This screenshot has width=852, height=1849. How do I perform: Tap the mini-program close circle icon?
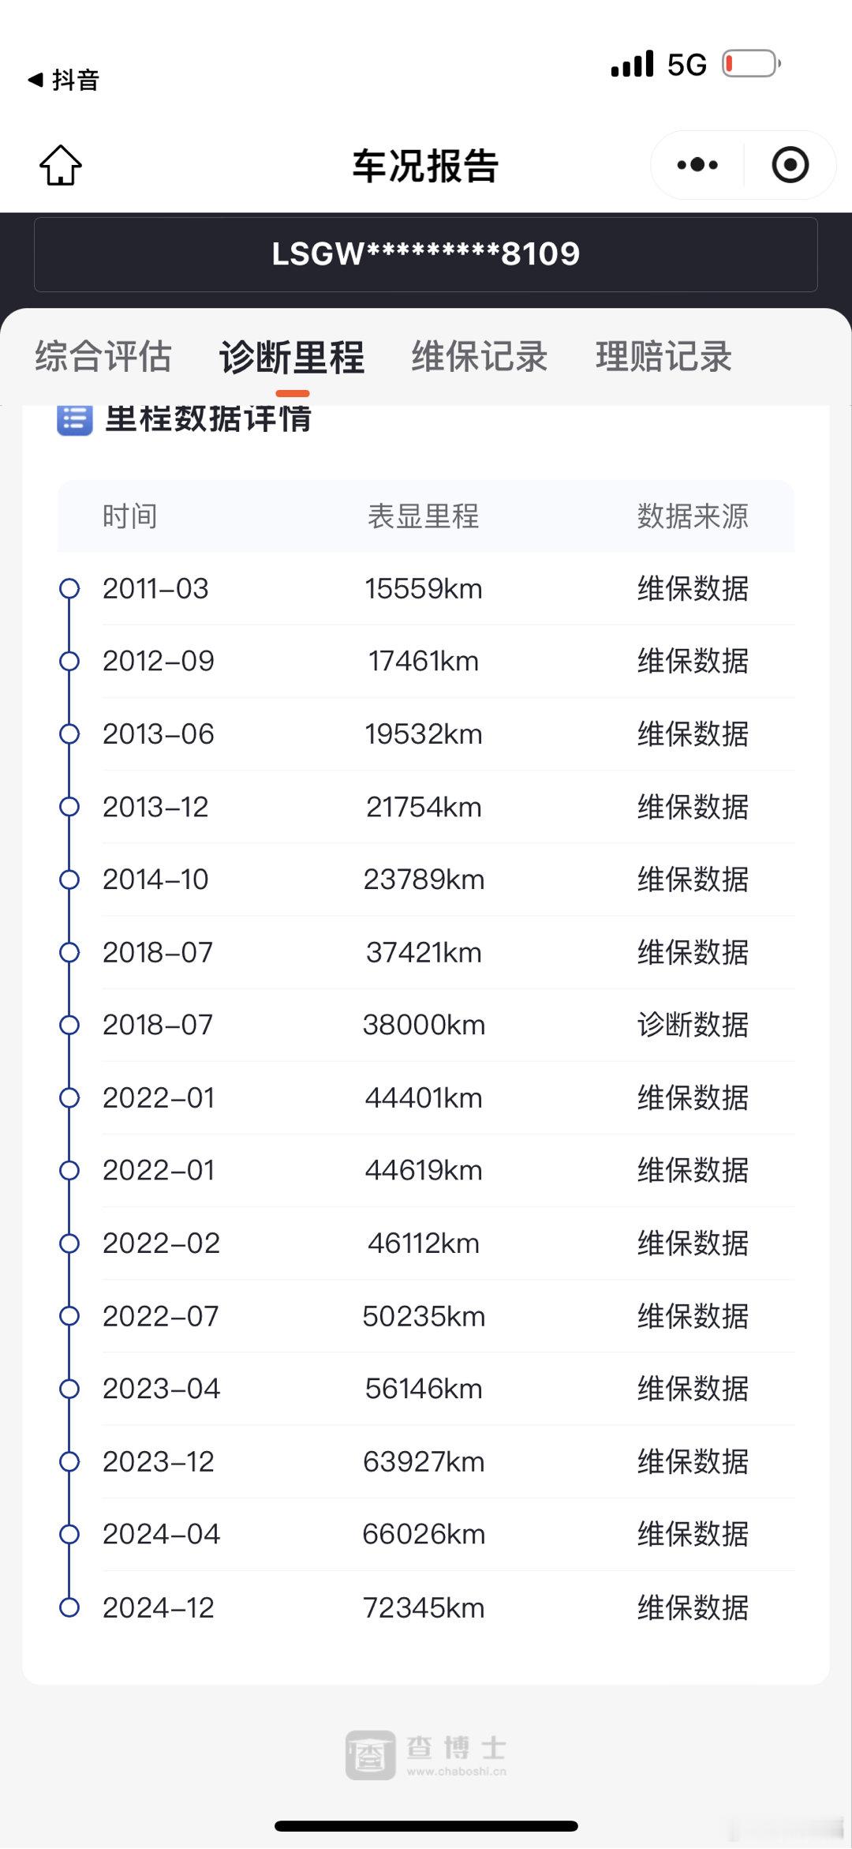pos(790,165)
